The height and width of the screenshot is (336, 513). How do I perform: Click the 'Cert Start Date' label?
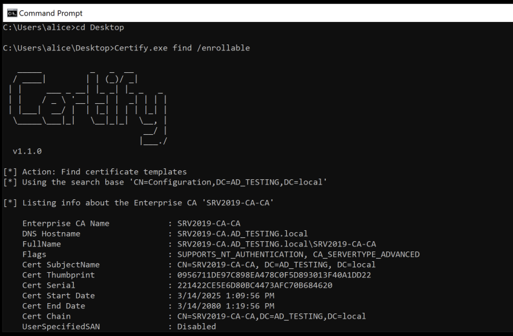point(59,296)
